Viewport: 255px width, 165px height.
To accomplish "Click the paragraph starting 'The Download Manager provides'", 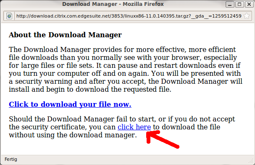I will [126, 70].
